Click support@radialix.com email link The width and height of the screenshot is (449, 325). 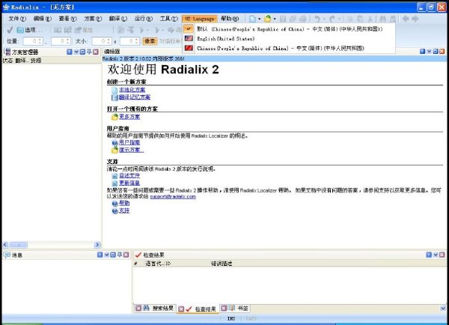point(173,197)
